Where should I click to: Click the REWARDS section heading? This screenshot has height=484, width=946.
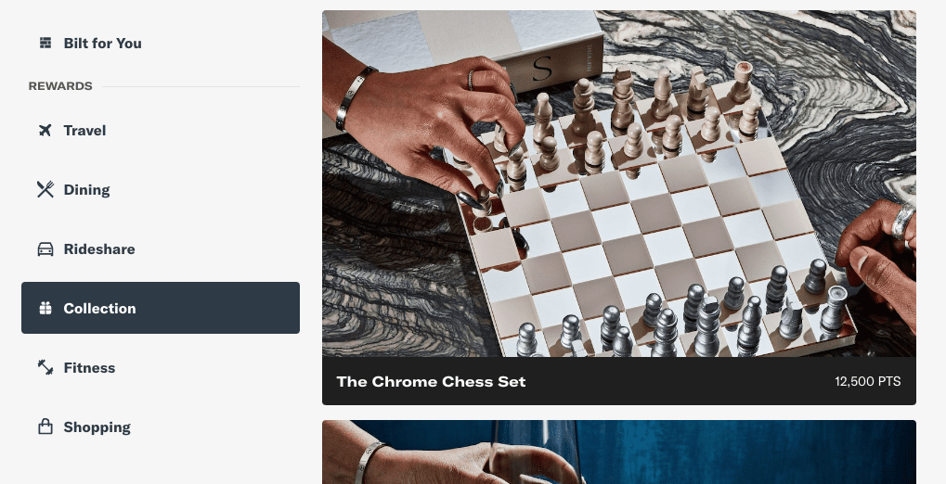(x=60, y=86)
